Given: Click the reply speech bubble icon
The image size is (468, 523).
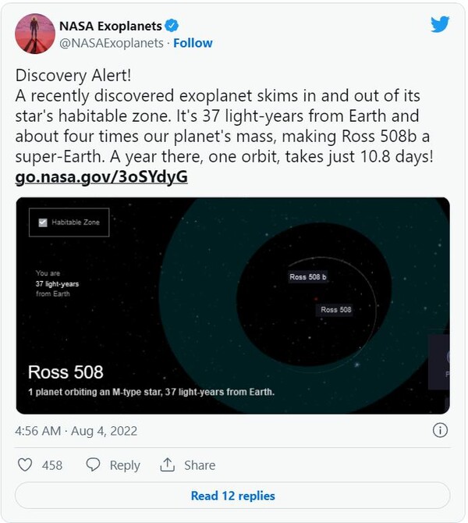Looking at the screenshot, I should [93, 465].
